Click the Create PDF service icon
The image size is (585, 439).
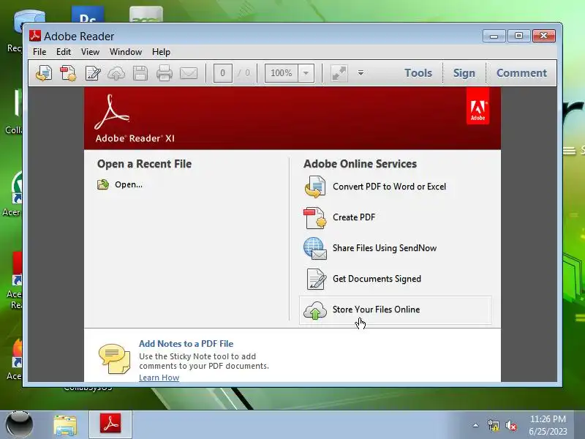[315, 217]
